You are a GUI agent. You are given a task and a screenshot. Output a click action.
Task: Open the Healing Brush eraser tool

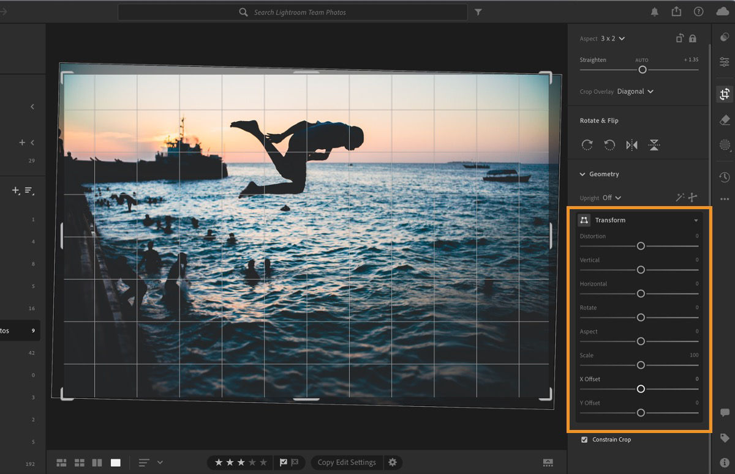tap(725, 120)
